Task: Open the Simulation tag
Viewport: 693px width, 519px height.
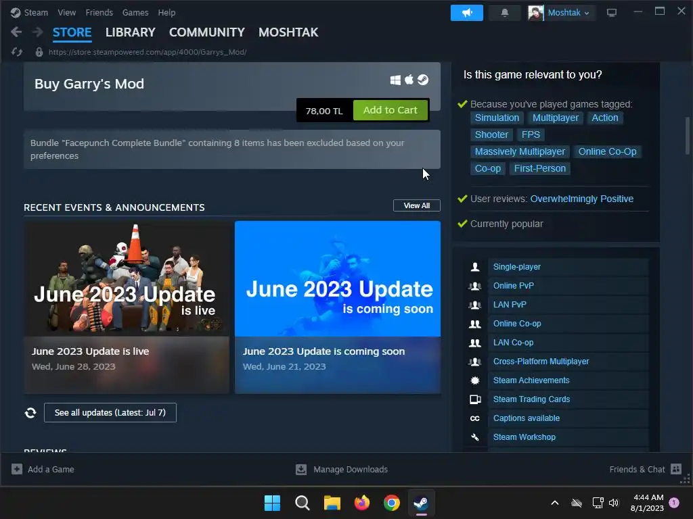Action: click(x=497, y=118)
